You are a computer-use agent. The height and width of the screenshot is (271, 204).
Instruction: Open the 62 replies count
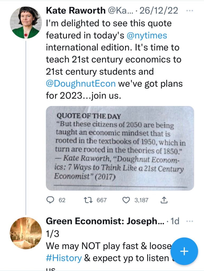point(62,200)
